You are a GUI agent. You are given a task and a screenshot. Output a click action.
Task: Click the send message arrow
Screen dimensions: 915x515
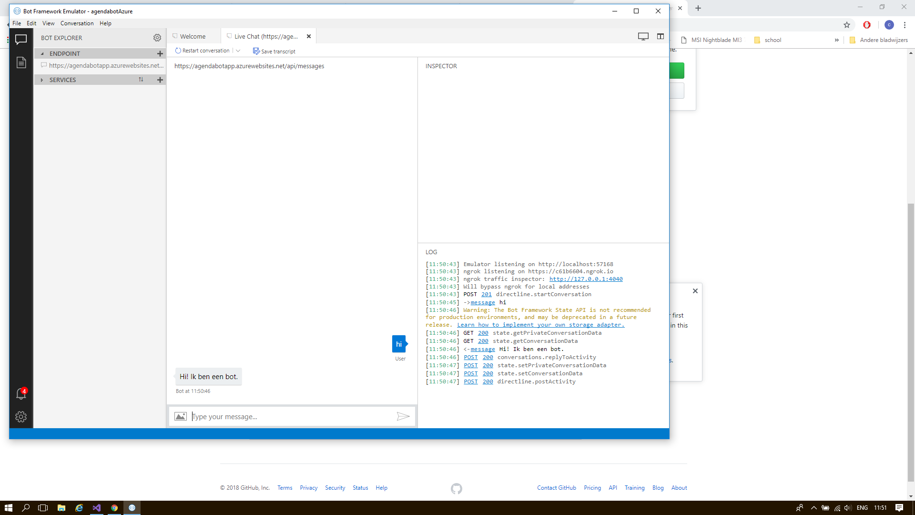[403, 416]
